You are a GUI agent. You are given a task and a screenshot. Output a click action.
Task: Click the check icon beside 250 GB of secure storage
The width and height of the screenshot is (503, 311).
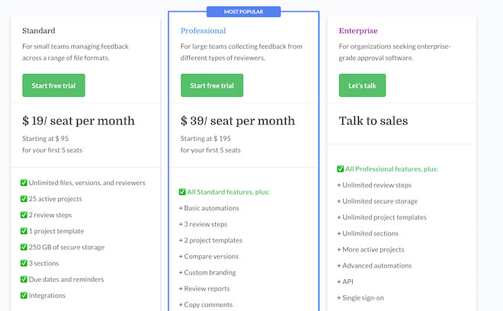point(24,247)
